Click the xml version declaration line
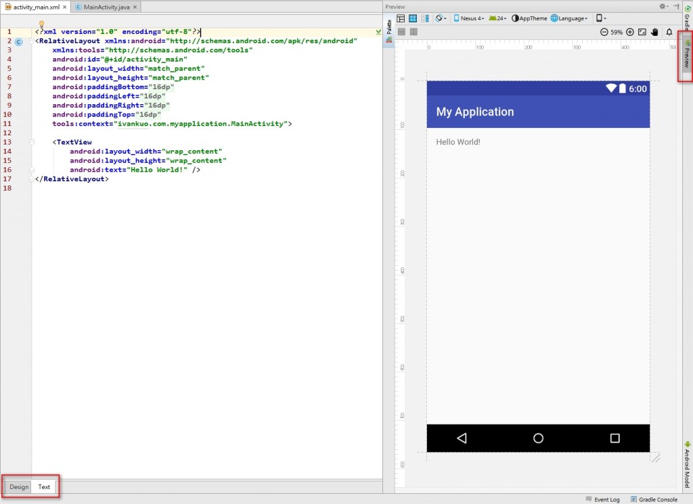693x504 pixels. (118, 32)
